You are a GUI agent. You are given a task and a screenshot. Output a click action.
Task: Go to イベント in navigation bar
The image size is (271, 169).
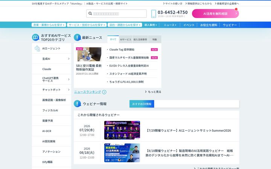tap(189, 25)
